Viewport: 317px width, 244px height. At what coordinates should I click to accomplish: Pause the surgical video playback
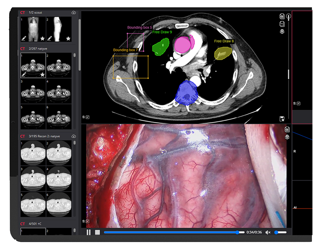(88, 232)
